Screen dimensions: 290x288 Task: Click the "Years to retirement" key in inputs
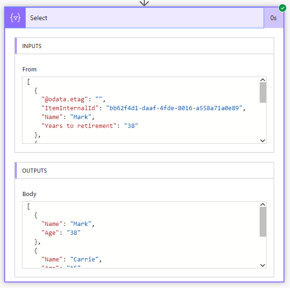click(78, 126)
